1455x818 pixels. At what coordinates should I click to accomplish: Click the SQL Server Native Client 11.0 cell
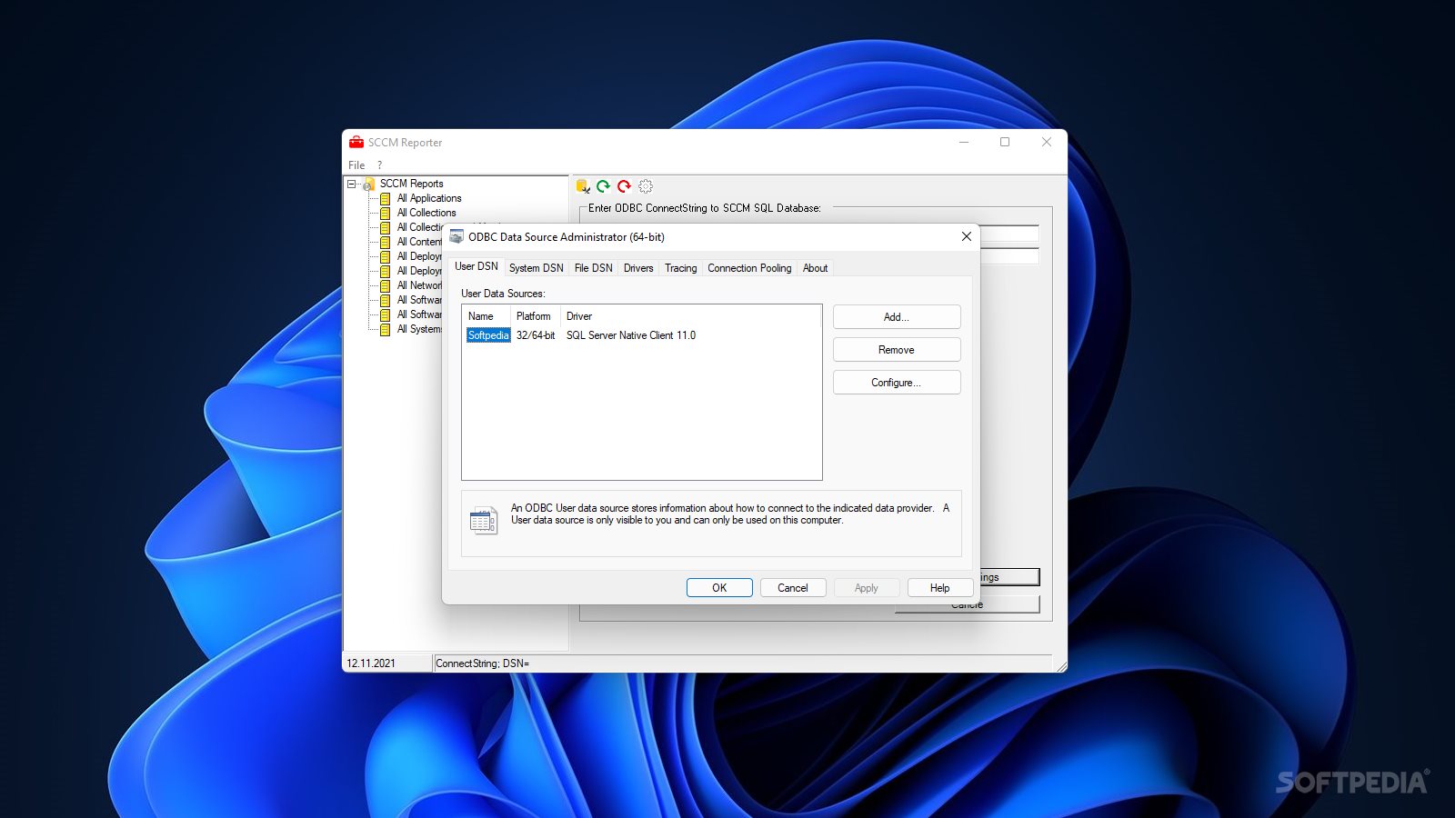[x=631, y=335]
